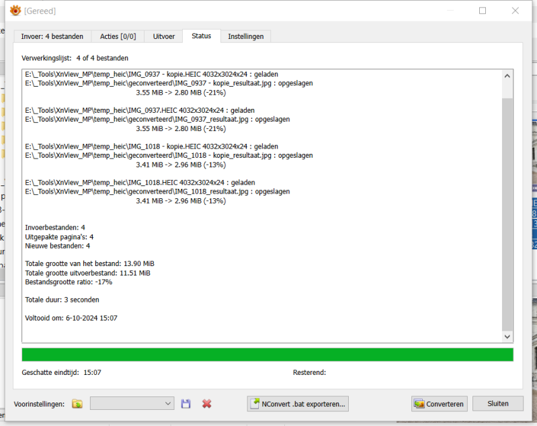
Task: Close the Gereed window
Action: pos(515,11)
